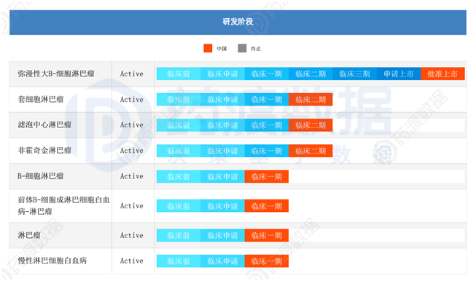Click the 中国 legend label
The image size is (476, 281).
tap(222, 49)
